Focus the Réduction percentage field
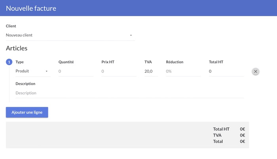The height and width of the screenshot is (159, 277). coord(183,71)
